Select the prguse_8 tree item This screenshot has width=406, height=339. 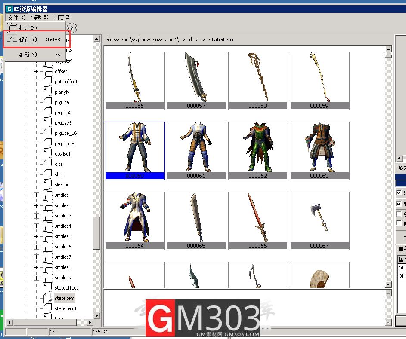click(x=65, y=144)
